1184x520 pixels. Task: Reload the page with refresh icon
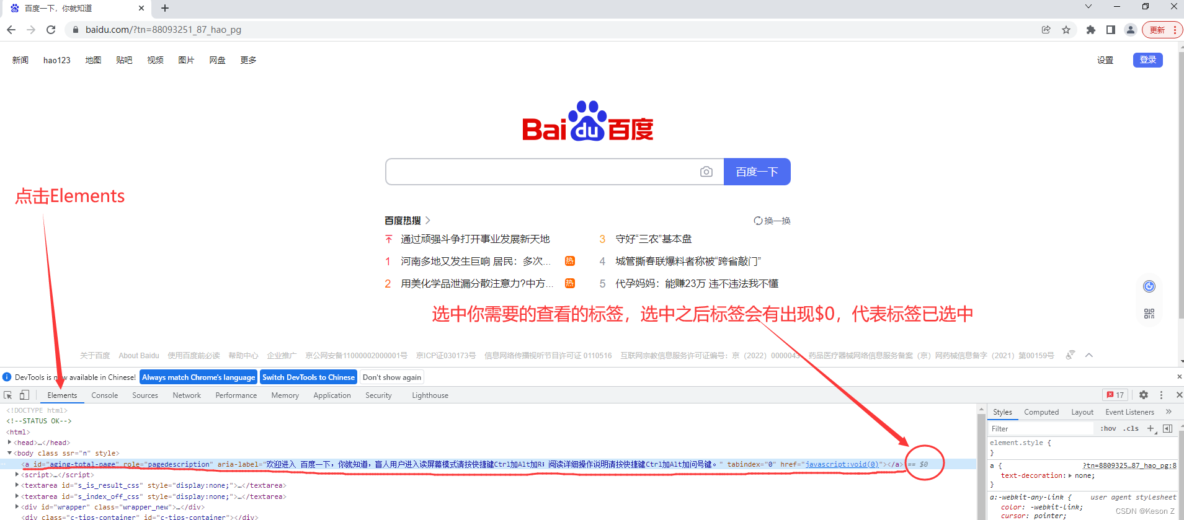(x=51, y=30)
